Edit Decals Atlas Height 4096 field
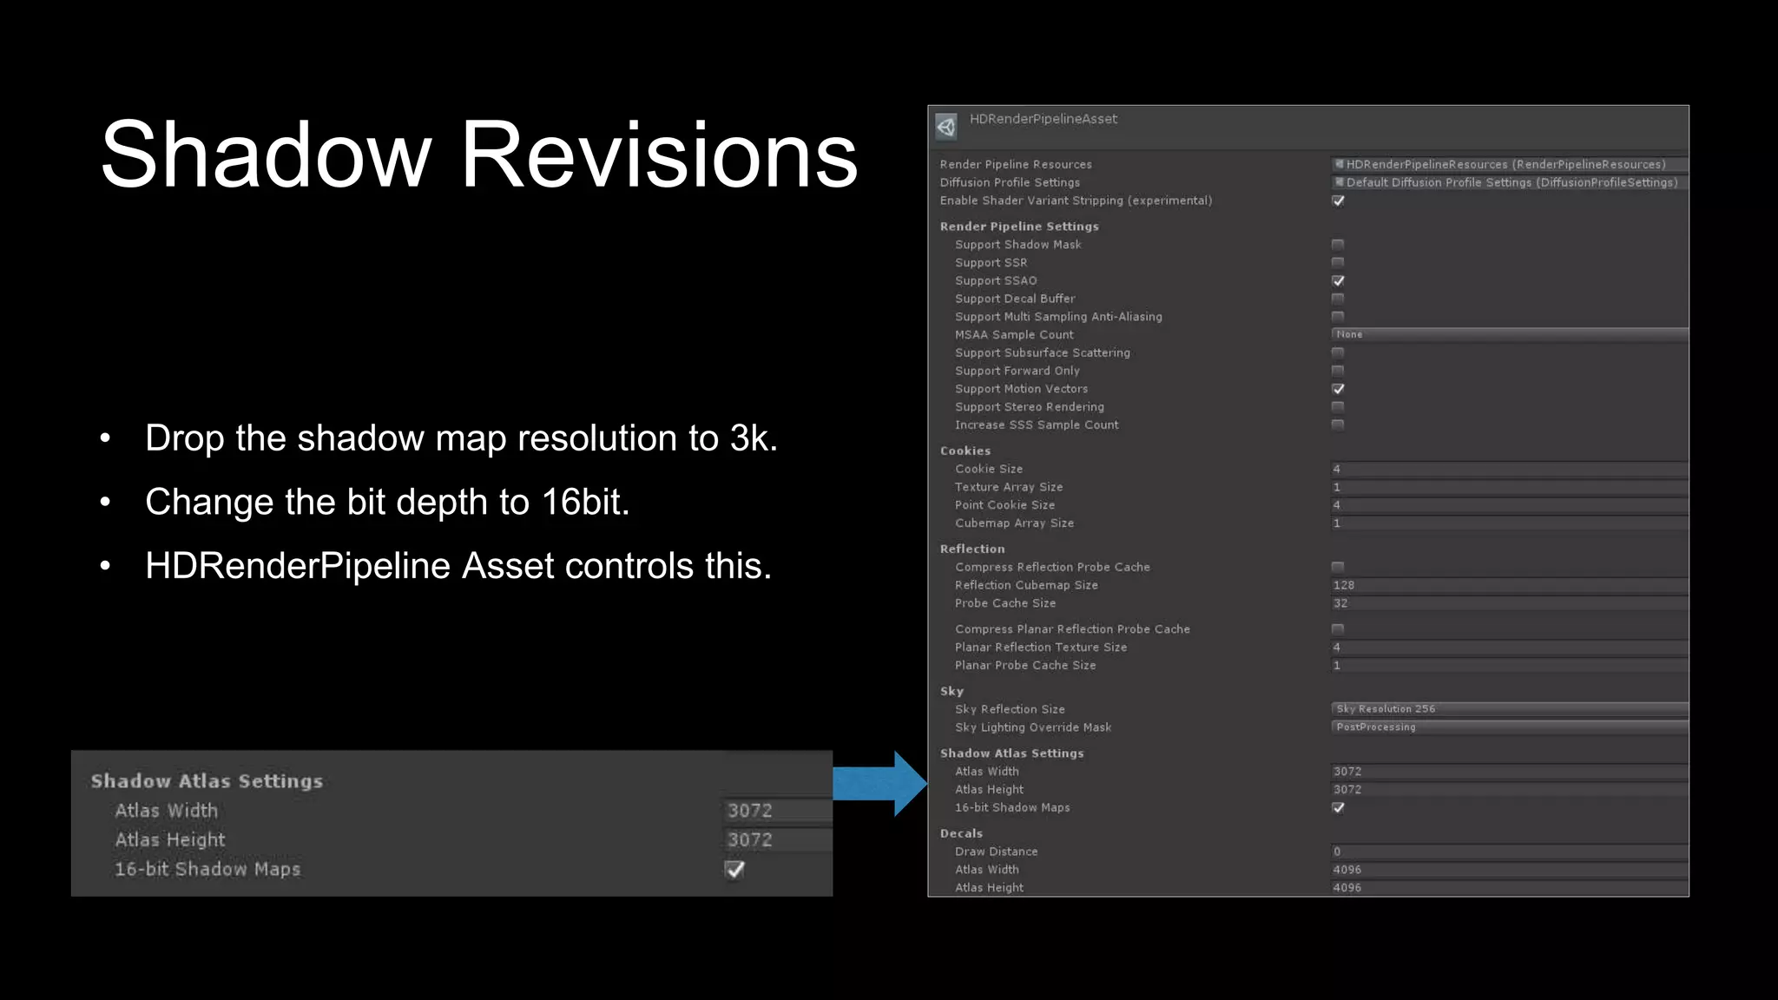This screenshot has width=1778, height=1000. click(1510, 888)
